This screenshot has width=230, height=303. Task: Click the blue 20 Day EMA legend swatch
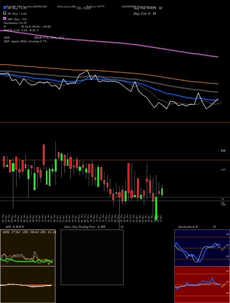click(x=5, y=8)
